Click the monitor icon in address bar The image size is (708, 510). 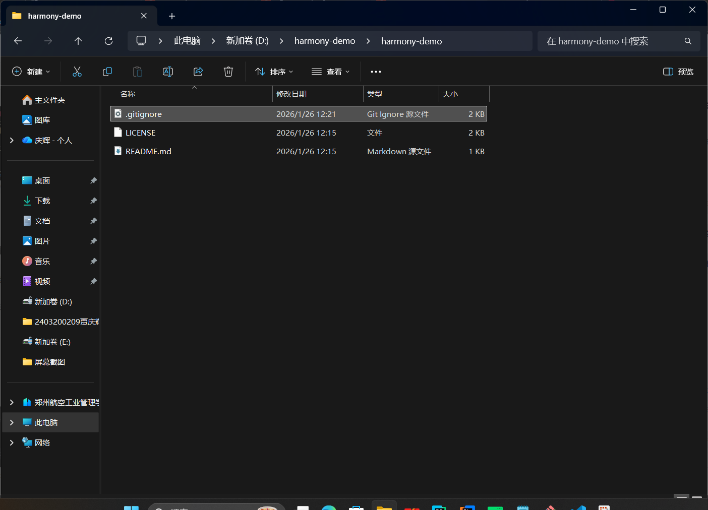141,41
